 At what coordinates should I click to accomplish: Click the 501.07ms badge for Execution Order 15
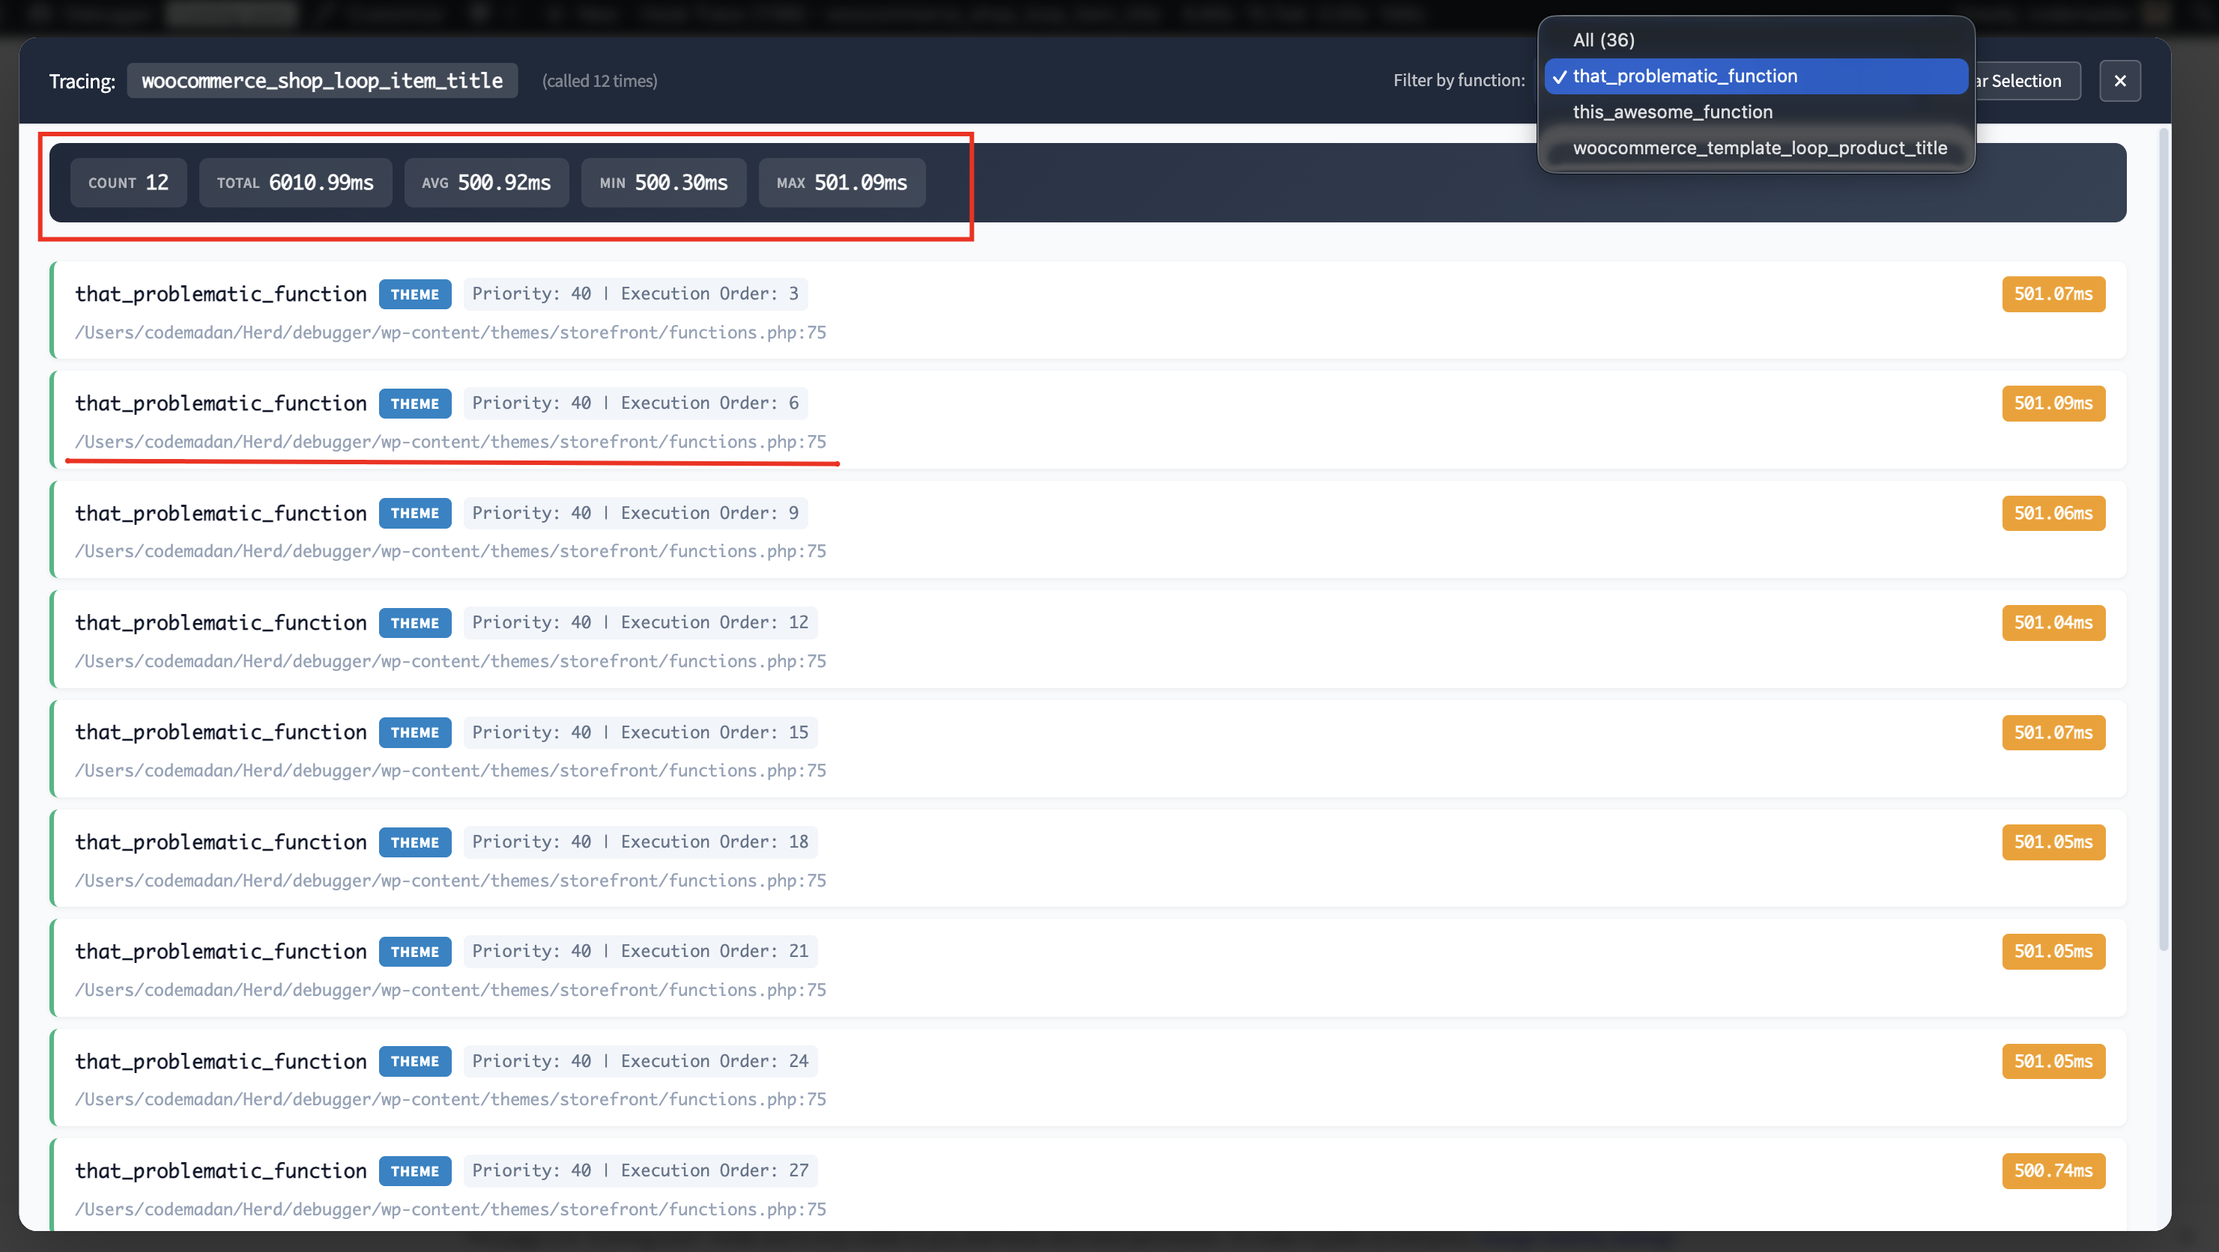click(x=2053, y=733)
